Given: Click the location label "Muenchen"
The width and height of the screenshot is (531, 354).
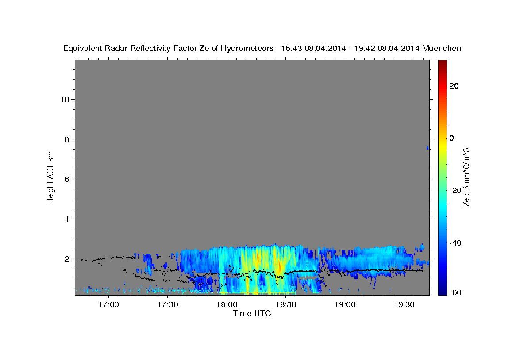Looking at the screenshot, I should (442, 48).
